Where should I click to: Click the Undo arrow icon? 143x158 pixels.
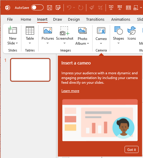point(69,8)
